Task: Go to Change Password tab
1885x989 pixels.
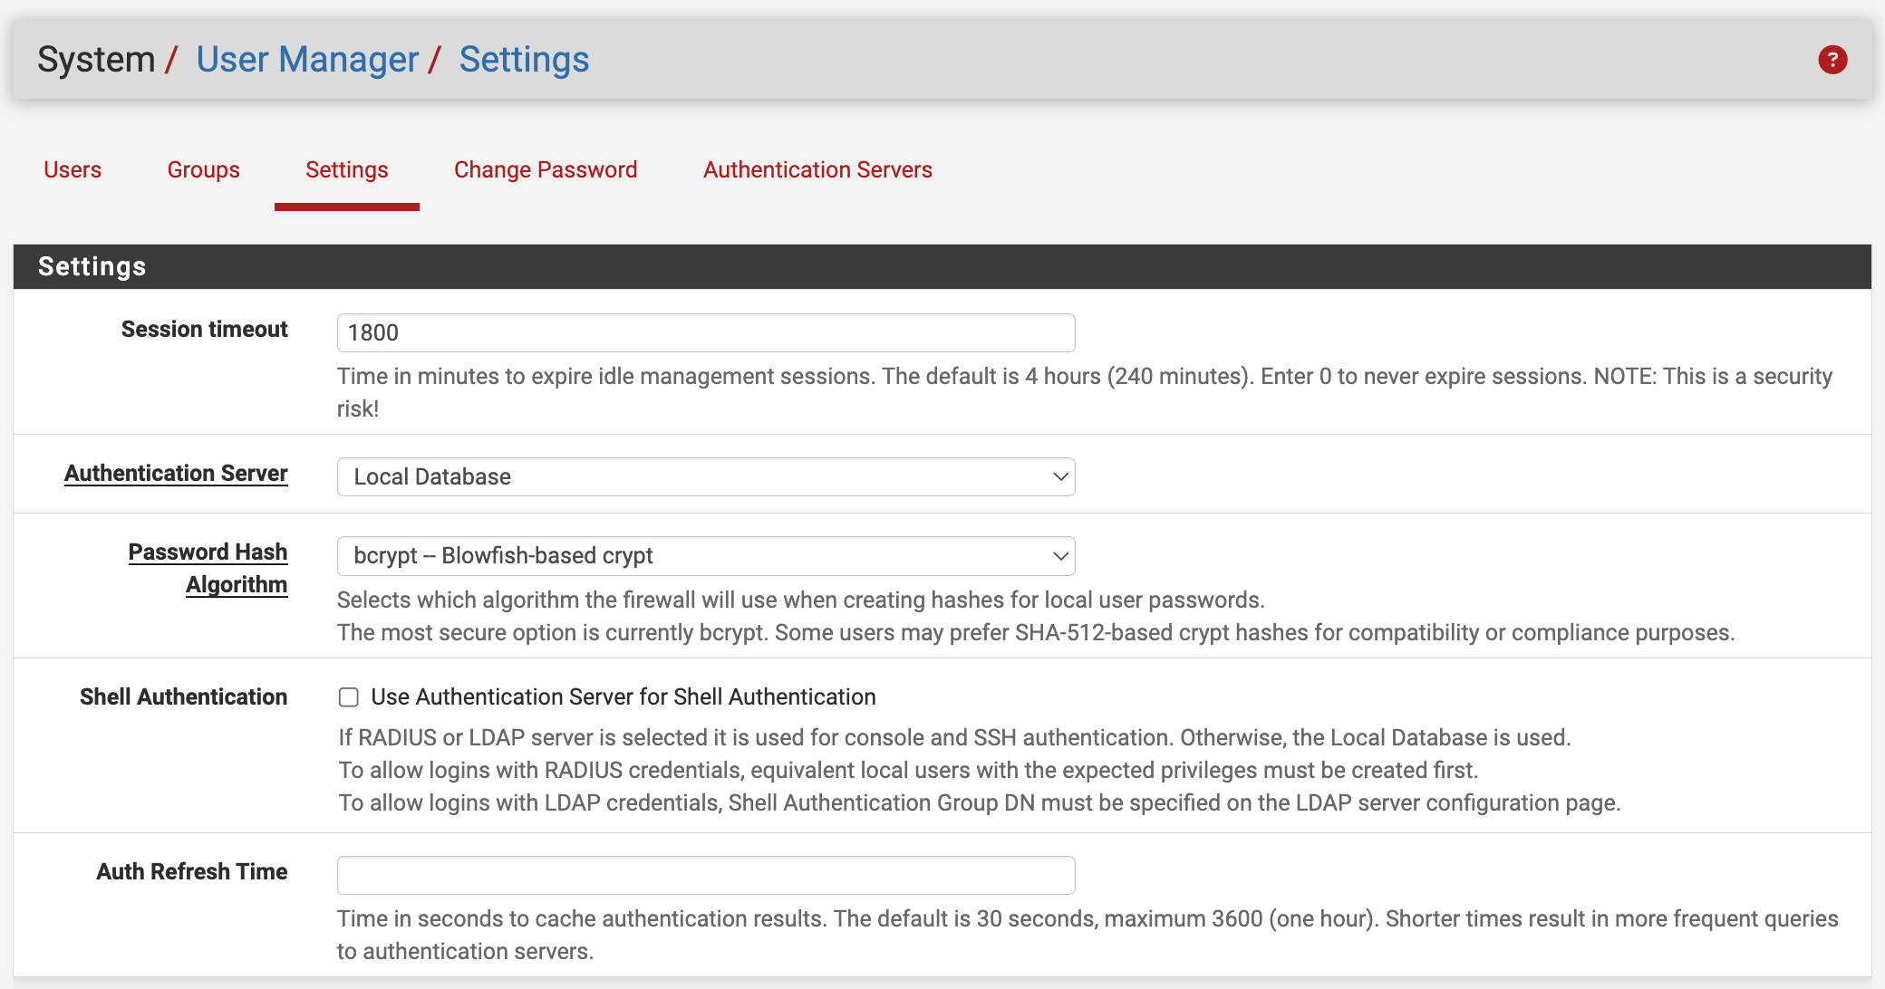Action: point(546,169)
